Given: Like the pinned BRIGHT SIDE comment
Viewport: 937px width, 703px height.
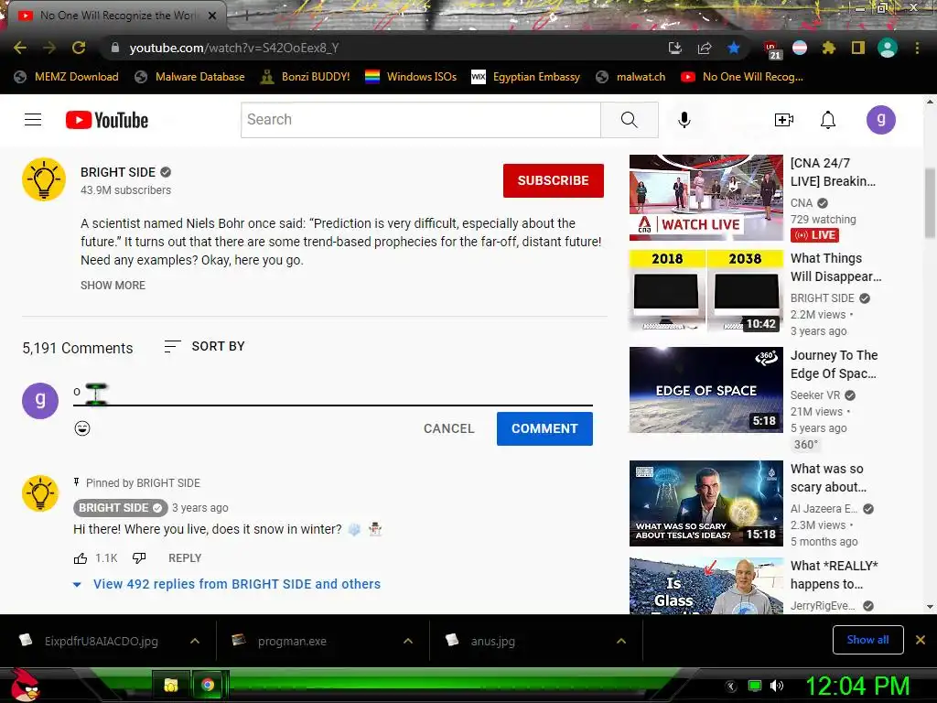Looking at the screenshot, I should click(x=81, y=558).
